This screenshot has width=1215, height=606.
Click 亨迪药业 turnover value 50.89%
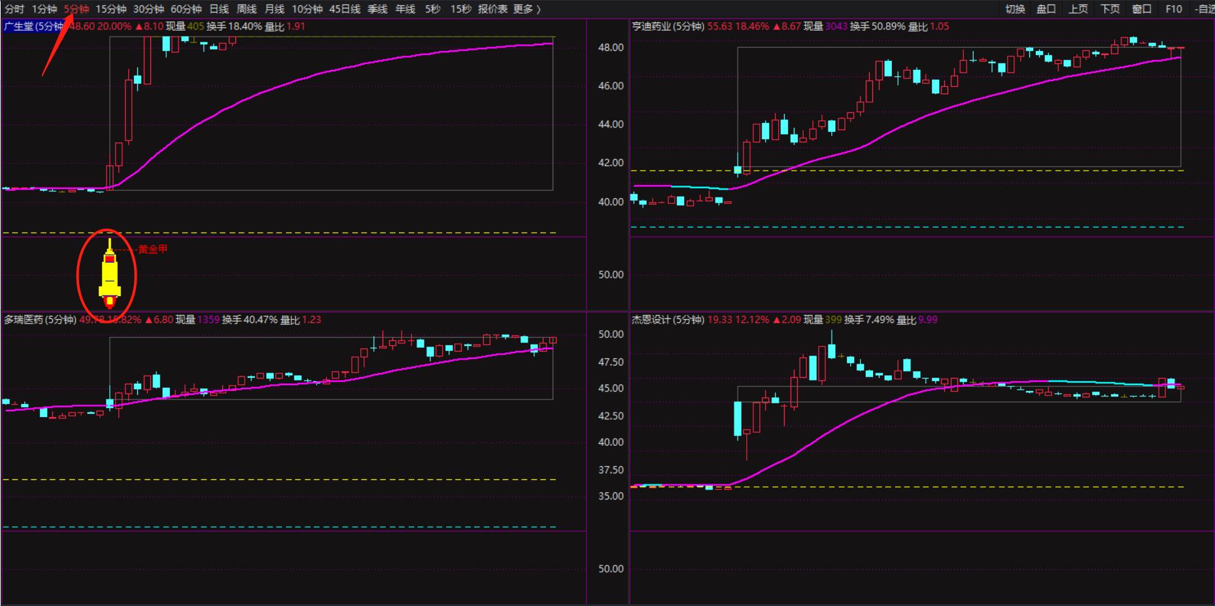pos(889,26)
